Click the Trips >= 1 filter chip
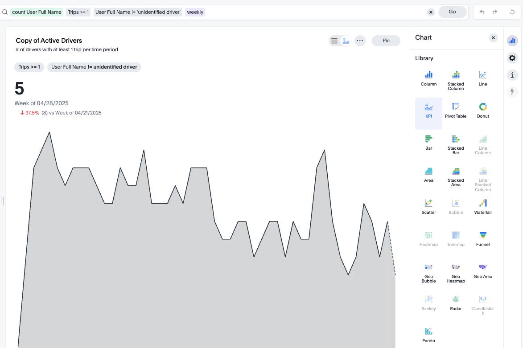 [29, 67]
